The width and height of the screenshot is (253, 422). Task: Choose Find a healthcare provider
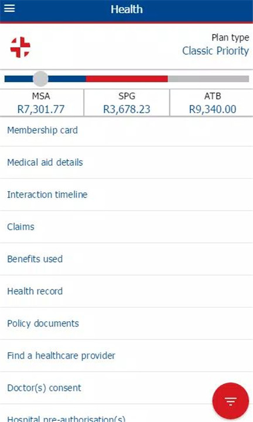(126, 356)
